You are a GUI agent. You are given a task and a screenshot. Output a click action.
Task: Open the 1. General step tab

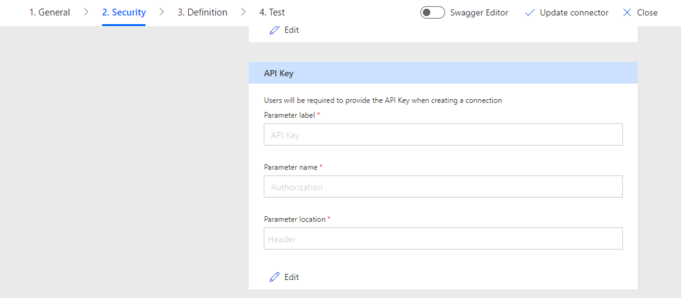(x=49, y=13)
